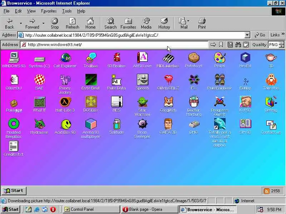Open the Tools menu

(x=67, y=11)
